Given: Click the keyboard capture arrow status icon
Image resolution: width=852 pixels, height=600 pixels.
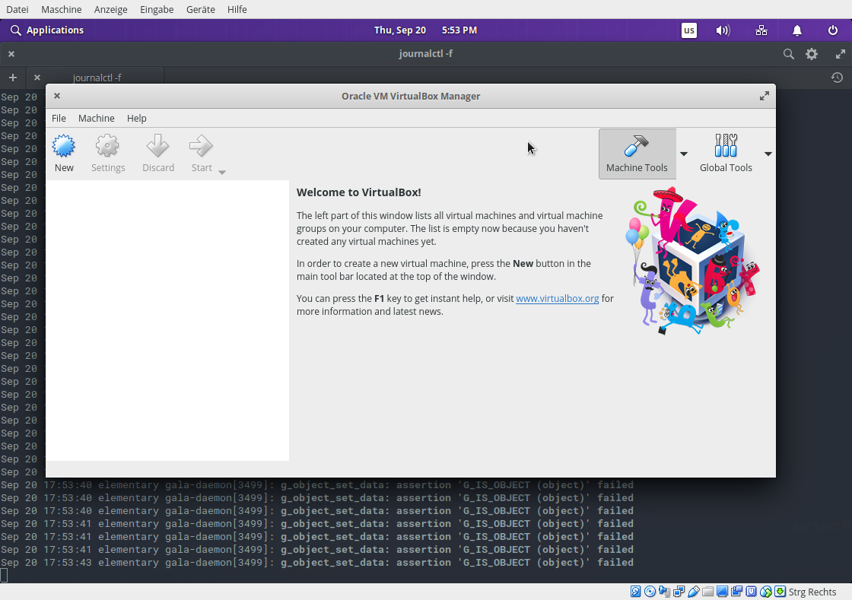Looking at the screenshot, I should tap(780, 592).
